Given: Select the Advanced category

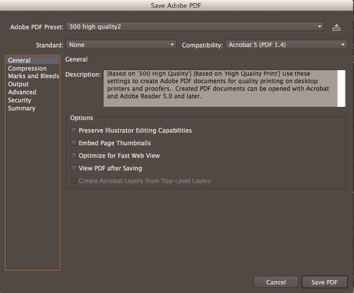Looking at the screenshot, I should click(22, 92).
